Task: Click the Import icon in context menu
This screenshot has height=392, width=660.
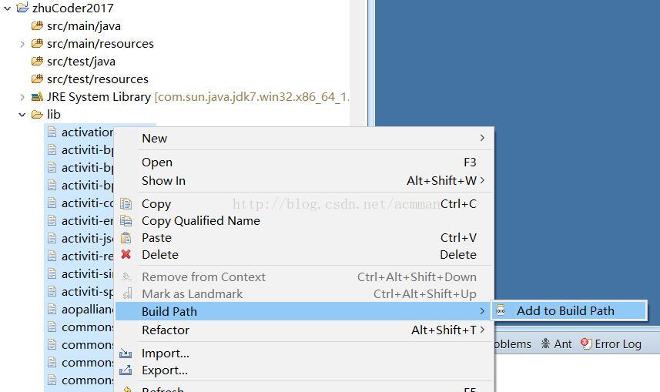Action: [x=126, y=353]
